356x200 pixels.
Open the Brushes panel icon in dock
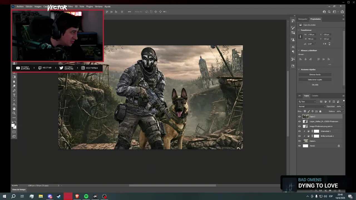point(293,28)
